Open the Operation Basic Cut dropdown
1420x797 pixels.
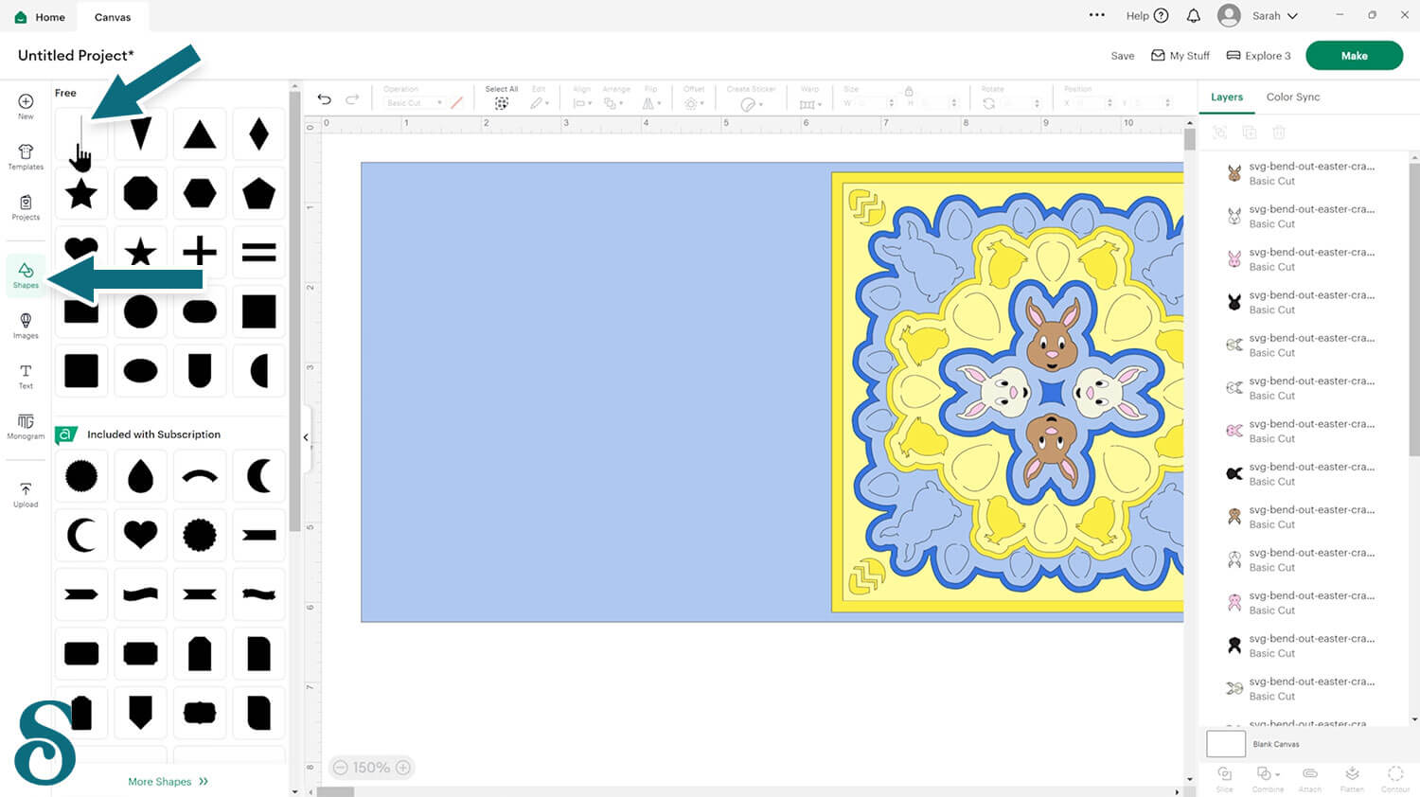pos(414,103)
